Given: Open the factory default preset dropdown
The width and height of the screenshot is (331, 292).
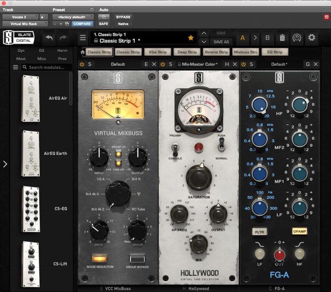Looking at the screenshot, I should click(x=73, y=17).
